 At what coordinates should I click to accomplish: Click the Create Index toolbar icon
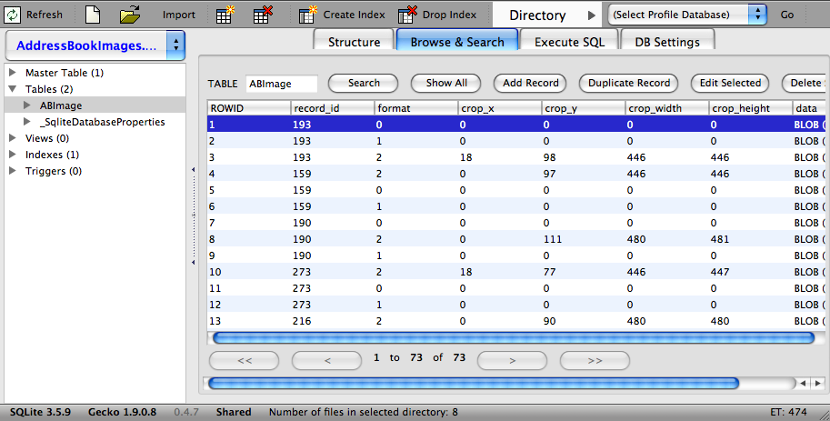coord(307,15)
